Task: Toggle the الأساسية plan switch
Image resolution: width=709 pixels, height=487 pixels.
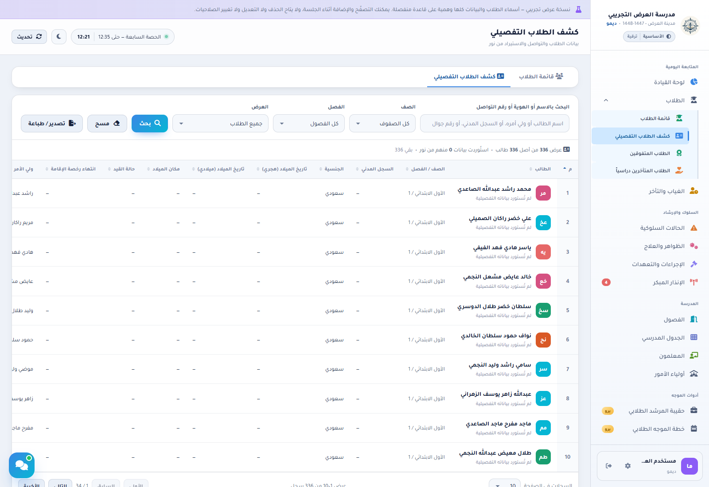Action: (x=657, y=36)
